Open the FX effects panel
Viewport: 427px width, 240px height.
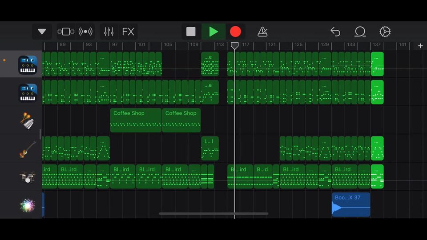(128, 32)
